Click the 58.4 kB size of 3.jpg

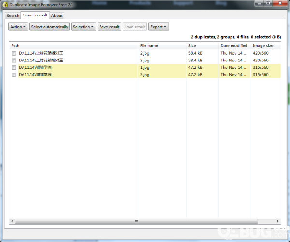[x=195, y=60]
